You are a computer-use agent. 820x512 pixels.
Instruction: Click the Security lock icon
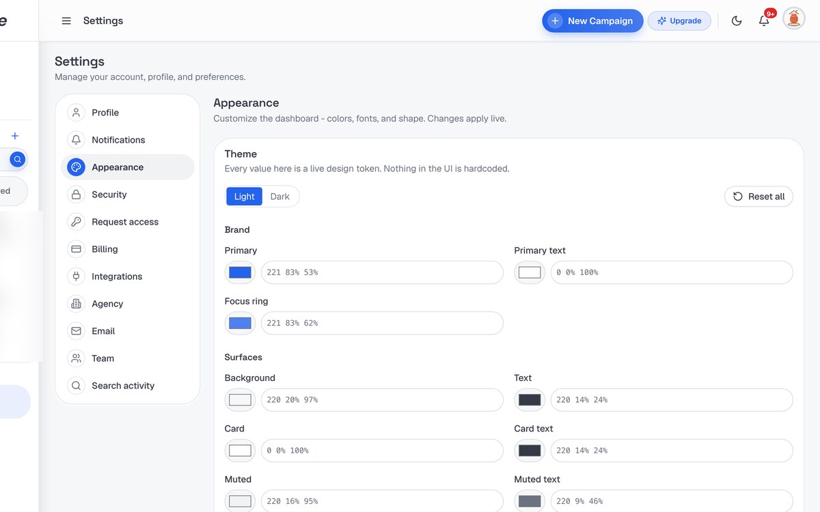click(76, 195)
